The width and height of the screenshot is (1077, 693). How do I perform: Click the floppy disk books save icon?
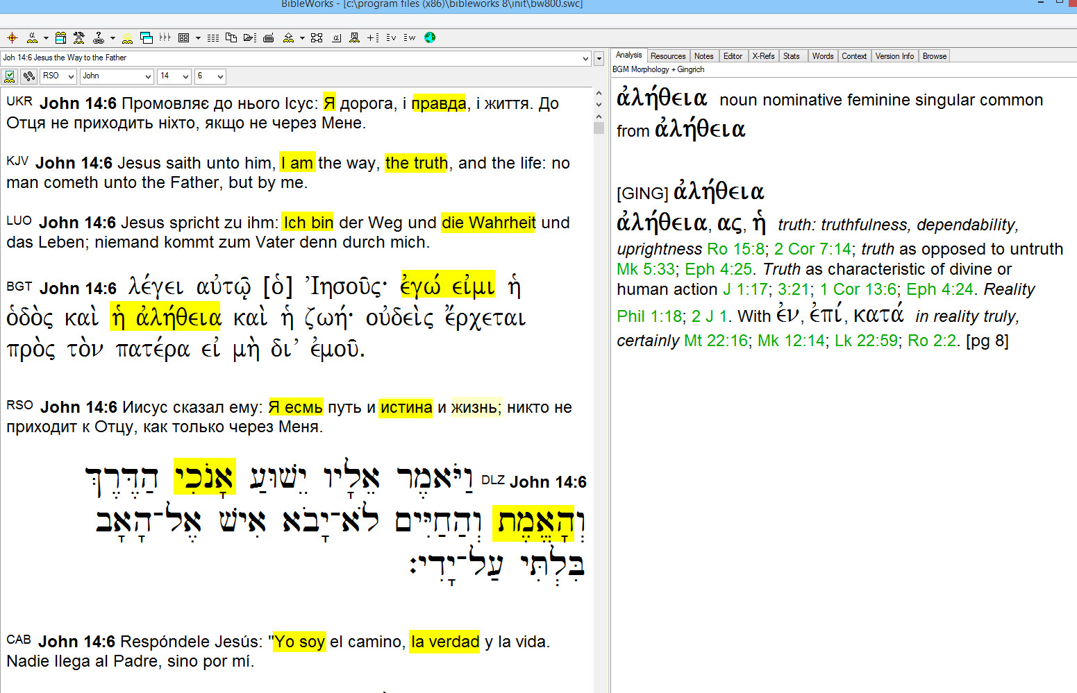coord(354,37)
